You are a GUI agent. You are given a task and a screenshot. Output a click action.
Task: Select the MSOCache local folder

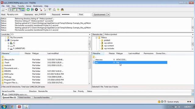[x=9, y=74]
